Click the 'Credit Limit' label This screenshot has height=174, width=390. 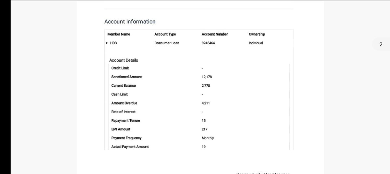pos(120,68)
